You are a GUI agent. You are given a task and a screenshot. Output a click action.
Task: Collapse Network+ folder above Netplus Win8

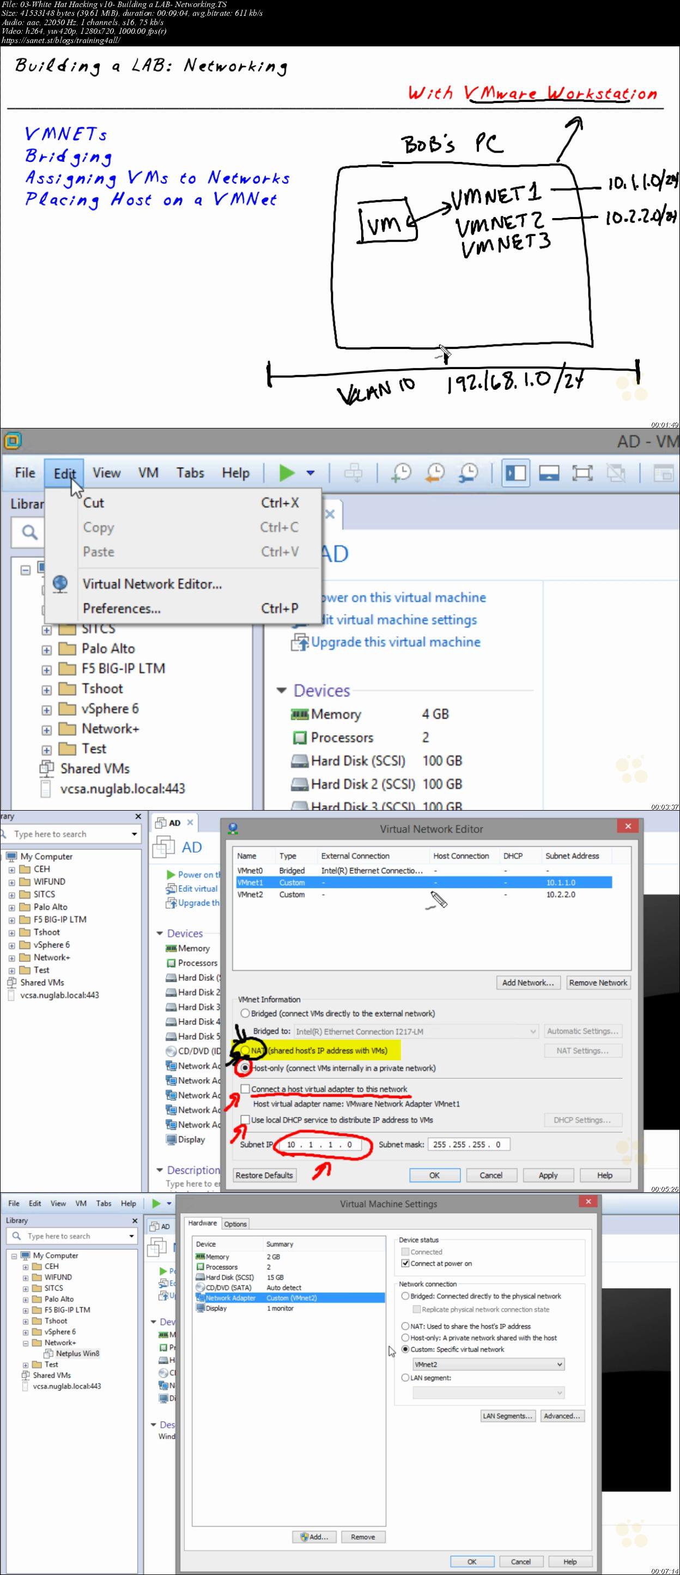coord(26,1343)
